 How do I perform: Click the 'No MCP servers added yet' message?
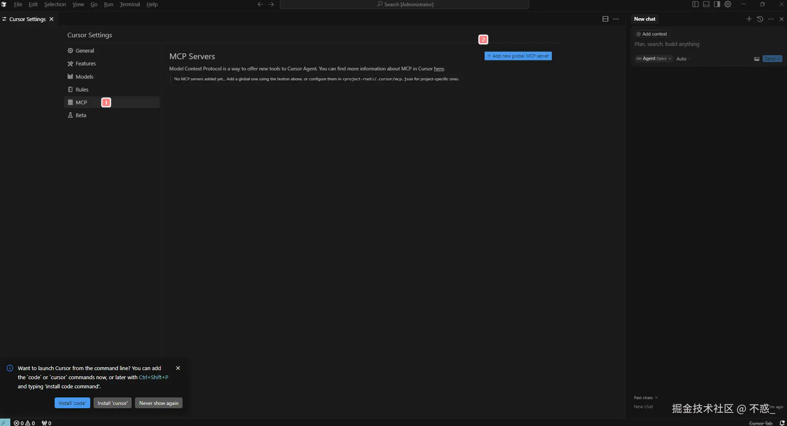tap(317, 79)
